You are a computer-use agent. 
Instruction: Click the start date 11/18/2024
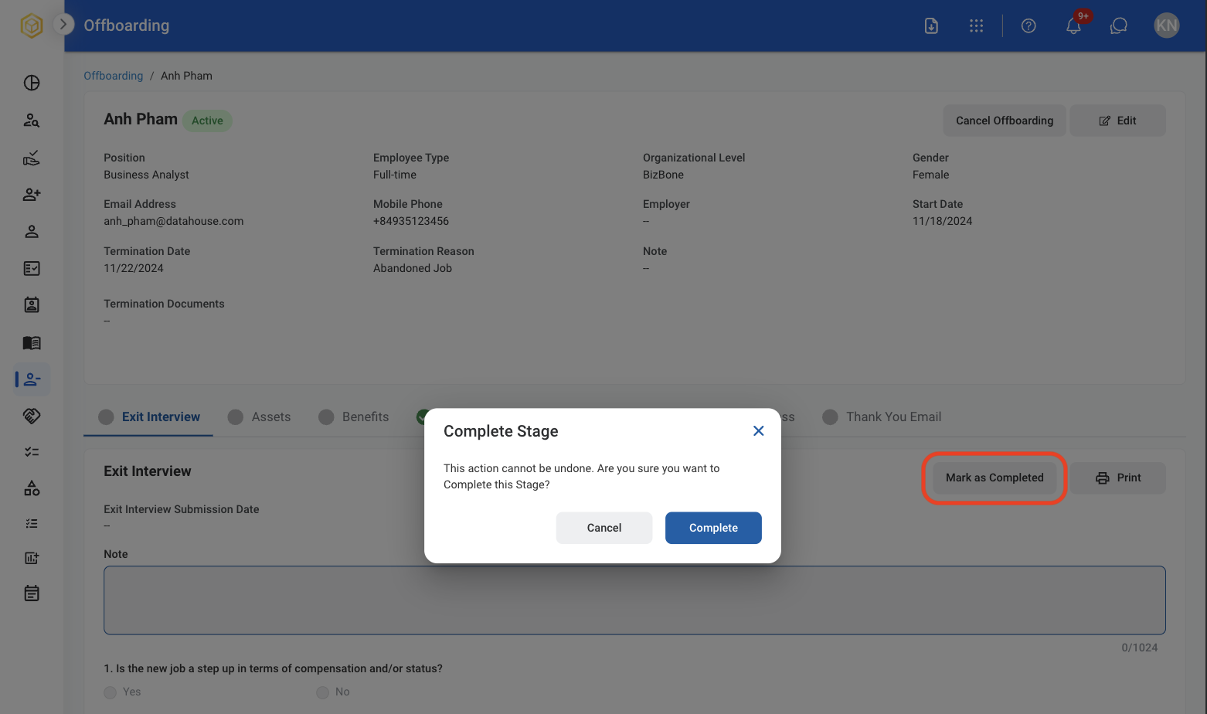point(942,221)
